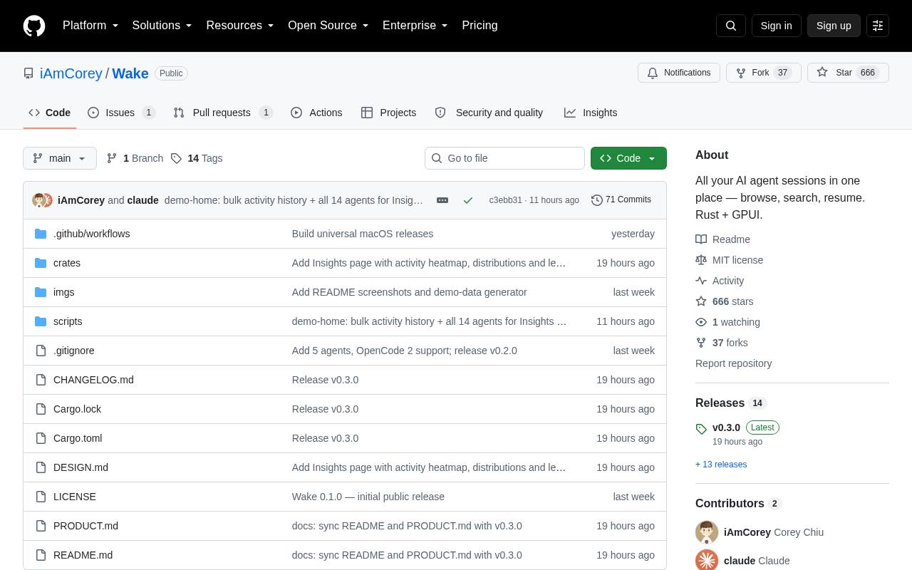This screenshot has width=912, height=570.
Task: Open the Security and quality tab
Action: click(489, 113)
